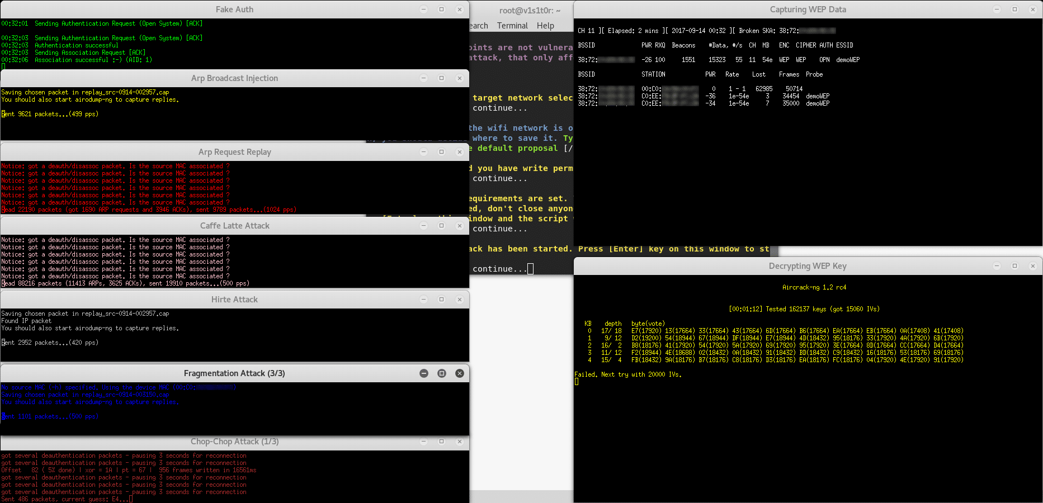Close the Decrypting WEP Key window
This screenshot has width=1043, height=503.
click(x=1032, y=266)
